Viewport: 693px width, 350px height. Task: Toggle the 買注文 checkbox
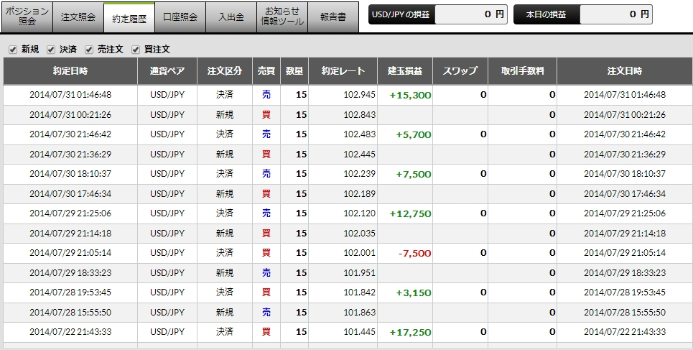[136, 50]
